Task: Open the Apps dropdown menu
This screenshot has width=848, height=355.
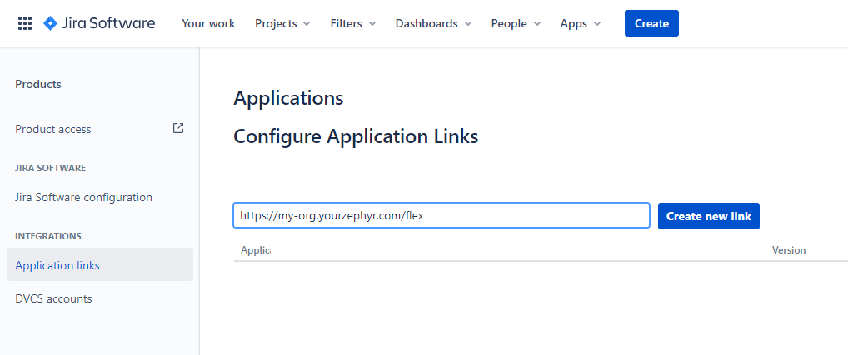Action: tap(581, 23)
